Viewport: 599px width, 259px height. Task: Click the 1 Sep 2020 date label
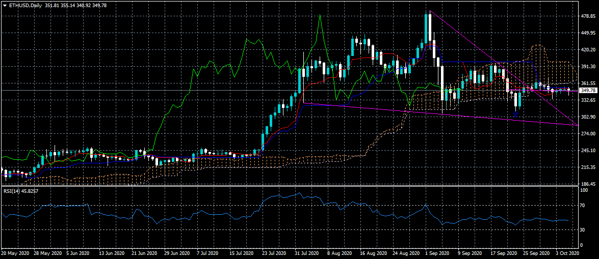436,253
